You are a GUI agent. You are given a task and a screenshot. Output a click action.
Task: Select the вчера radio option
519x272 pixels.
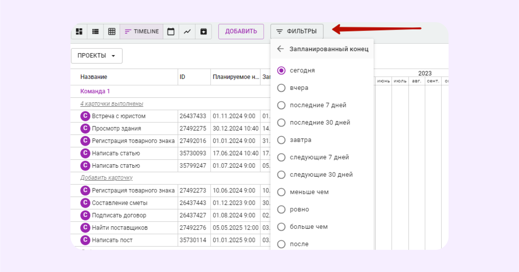[281, 88]
